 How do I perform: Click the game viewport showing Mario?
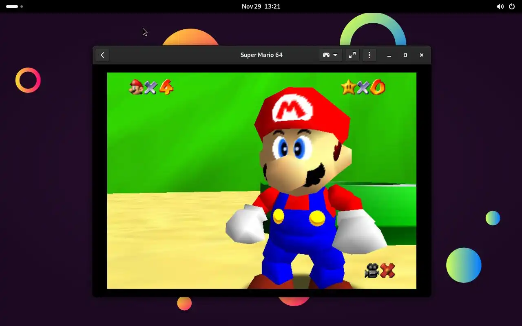(x=262, y=181)
